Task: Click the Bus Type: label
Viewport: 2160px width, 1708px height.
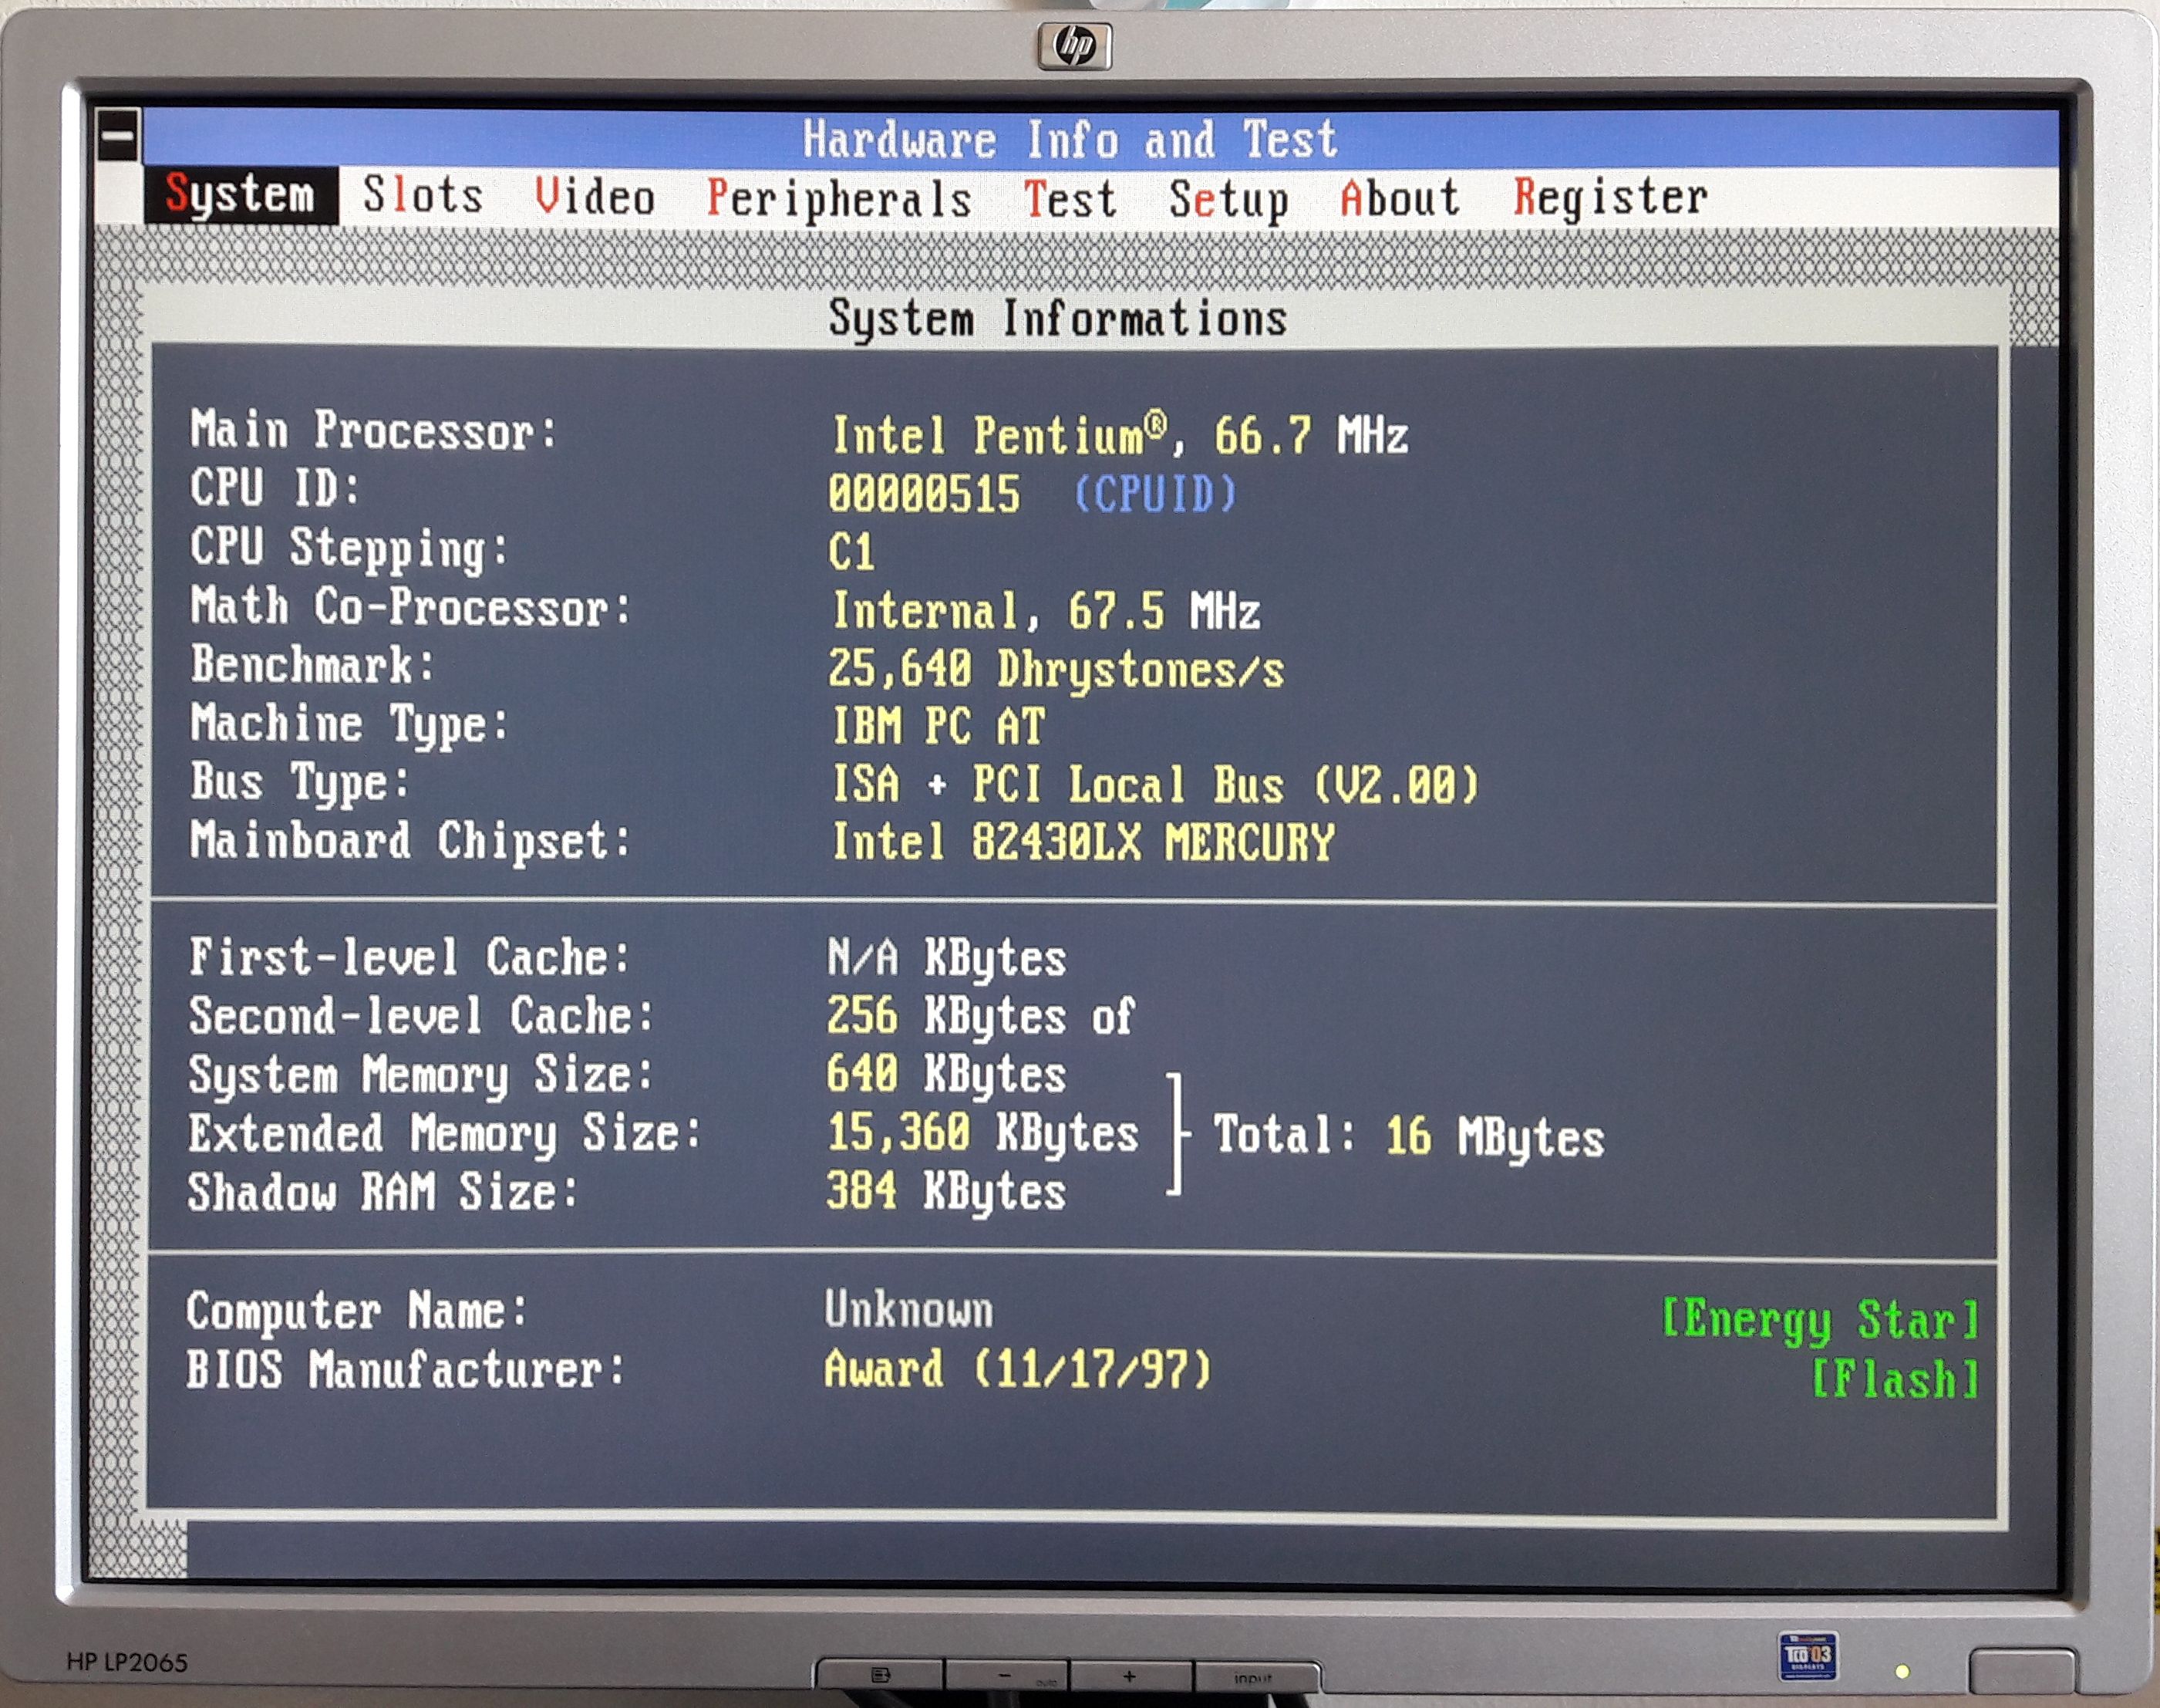Action: [x=300, y=783]
